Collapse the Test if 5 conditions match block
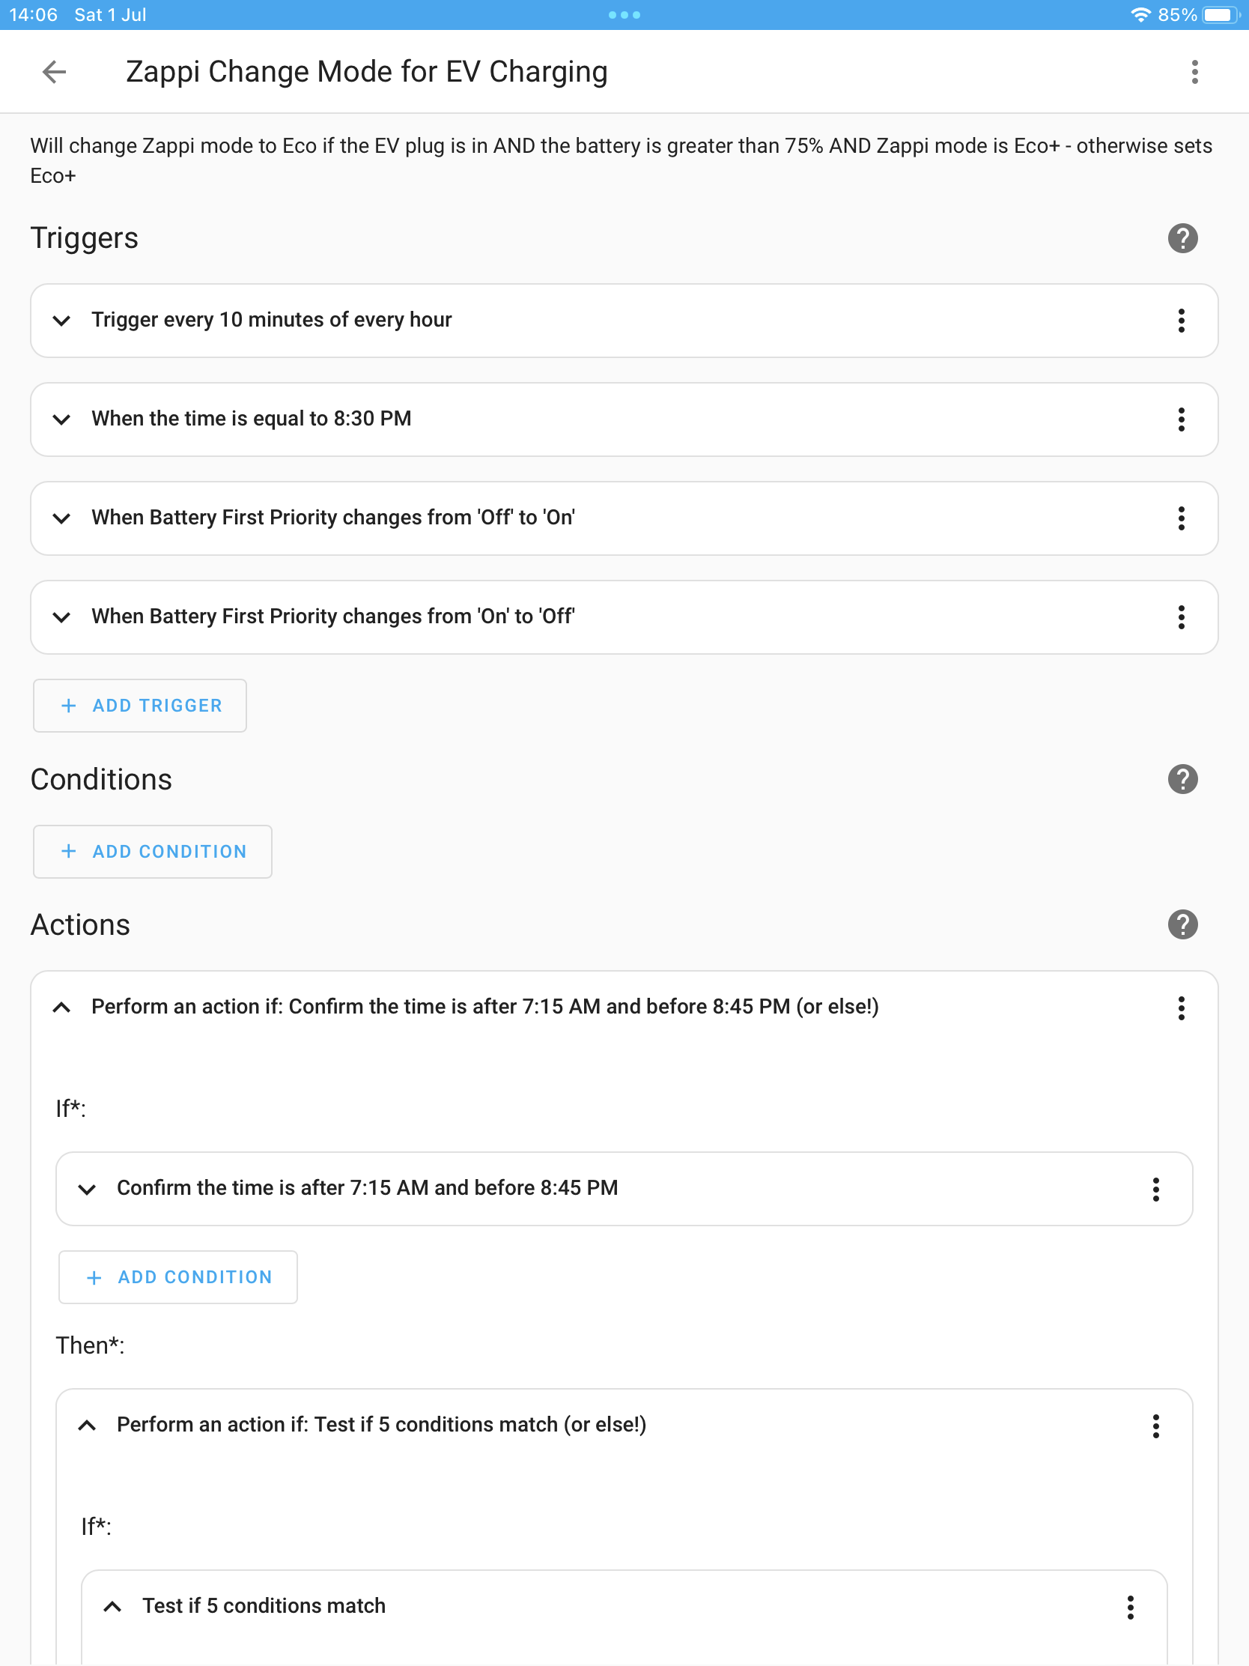The height and width of the screenshot is (1666, 1249). [x=112, y=1607]
